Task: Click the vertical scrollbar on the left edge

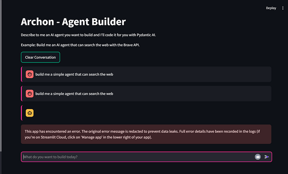Action: (x=1, y=75)
